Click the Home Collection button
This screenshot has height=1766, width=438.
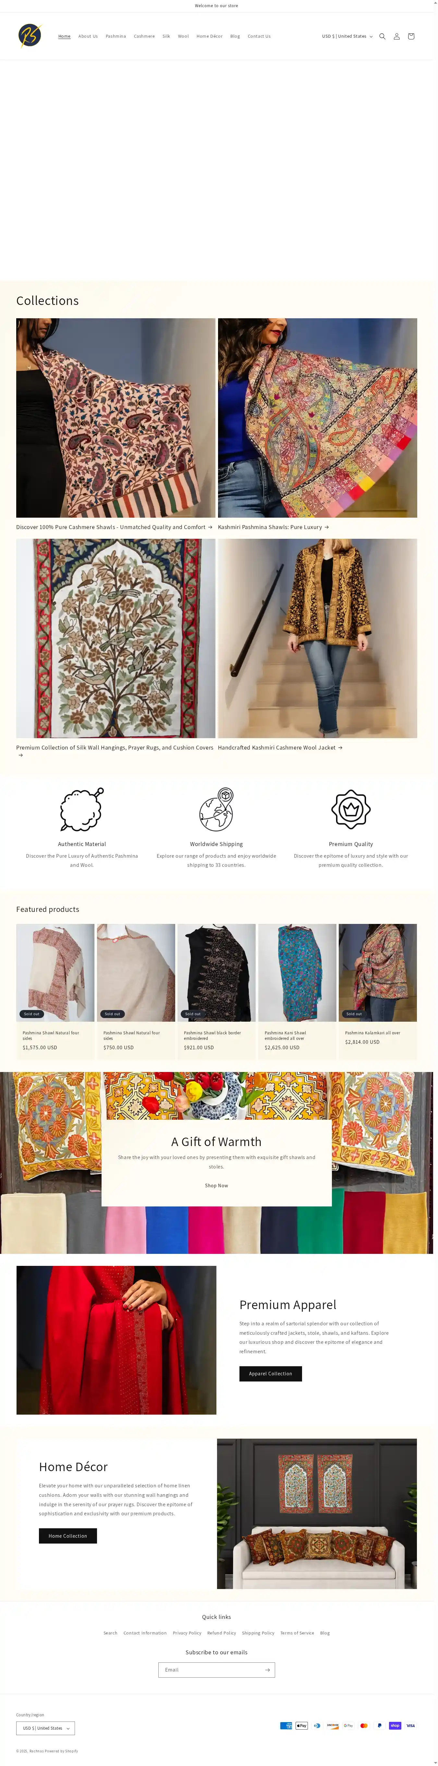coord(68,1536)
